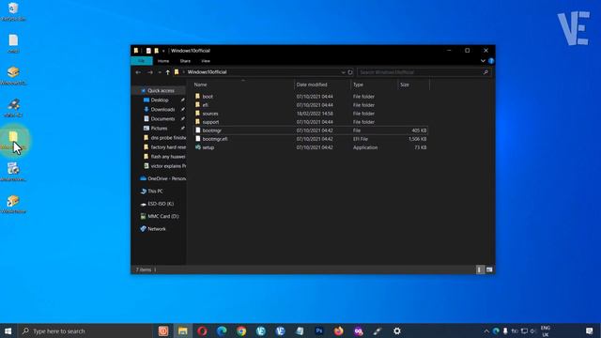This screenshot has height=338, width=601.
Task: Click New folder icon in title bar
Action: 157,51
